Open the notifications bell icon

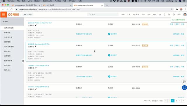click(x=164, y=15)
